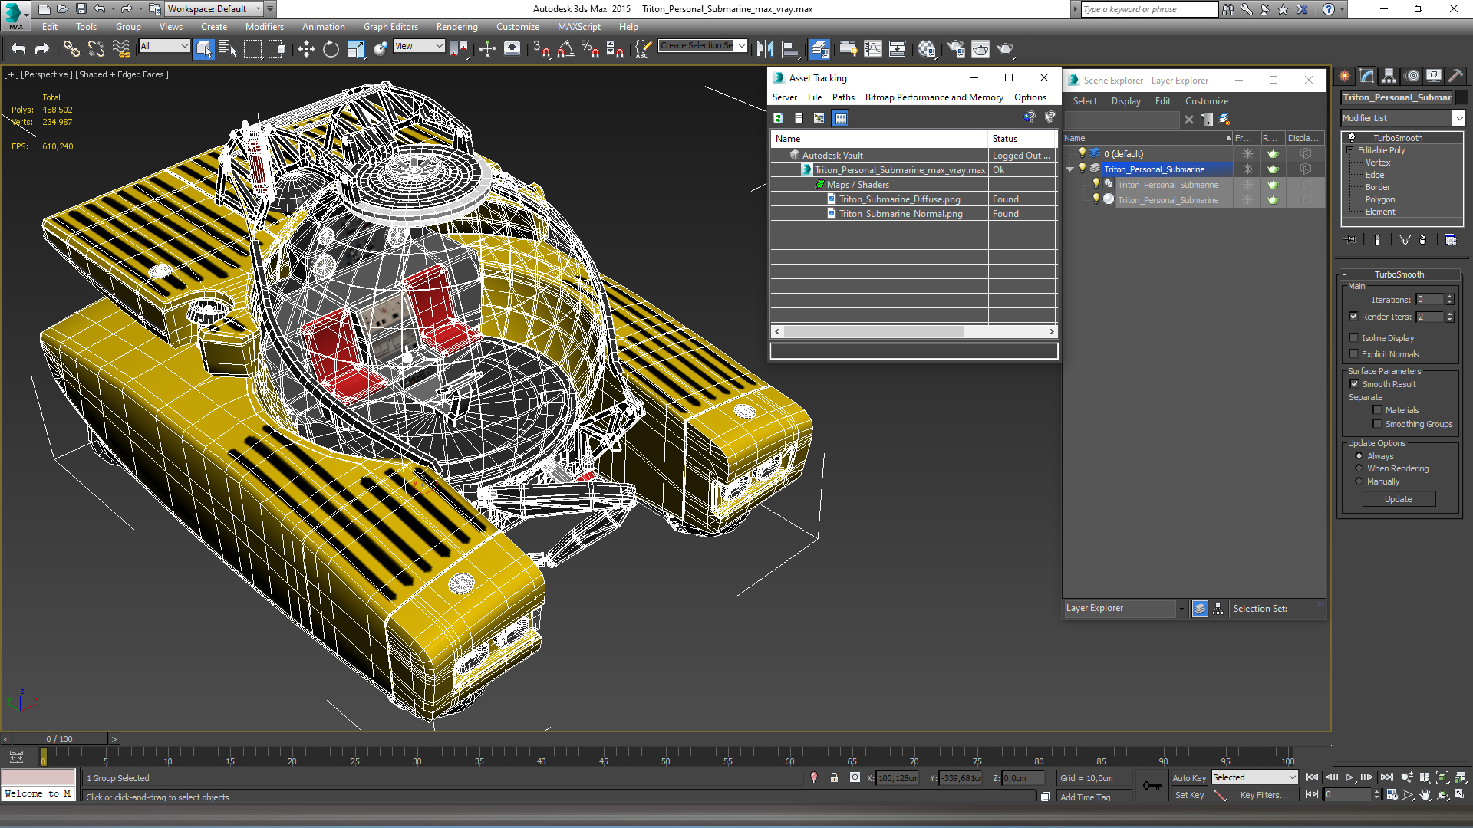
Task: Click the Auto Key button
Action: (x=1188, y=777)
